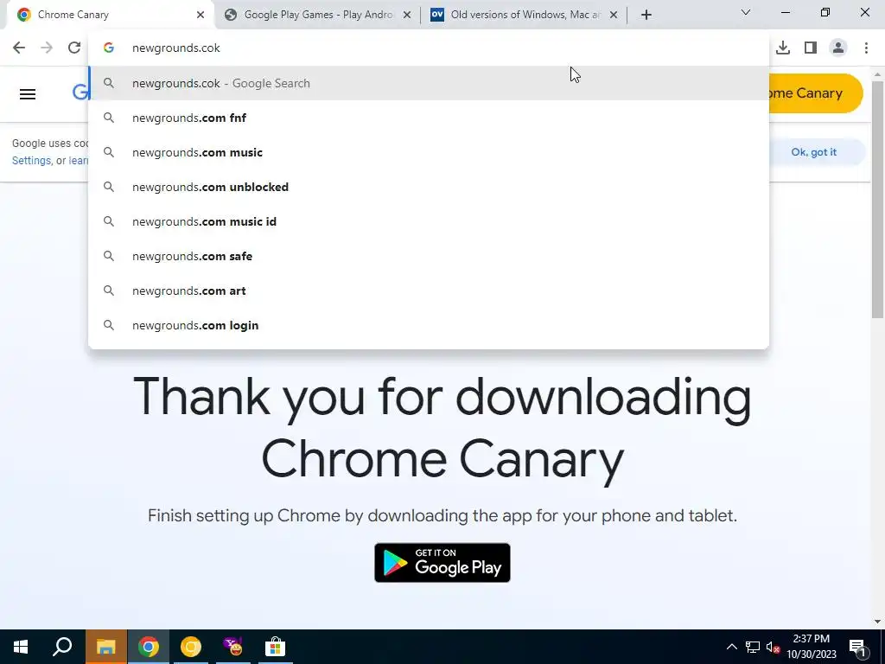Close the Google Play Games tab
This screenshot has width=885, height=664.
[x=407, y=15]
